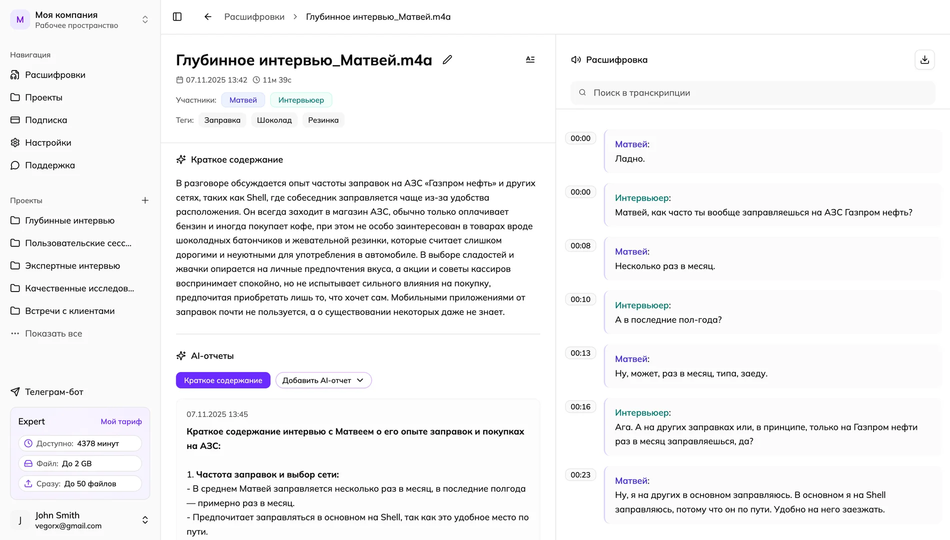
Task: Click the speaker icon next to Расшифровка
Action: [576, 59]
